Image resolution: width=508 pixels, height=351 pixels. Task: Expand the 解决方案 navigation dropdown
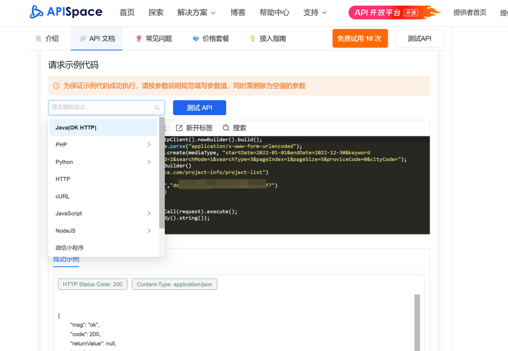click(x=196, y=12)
